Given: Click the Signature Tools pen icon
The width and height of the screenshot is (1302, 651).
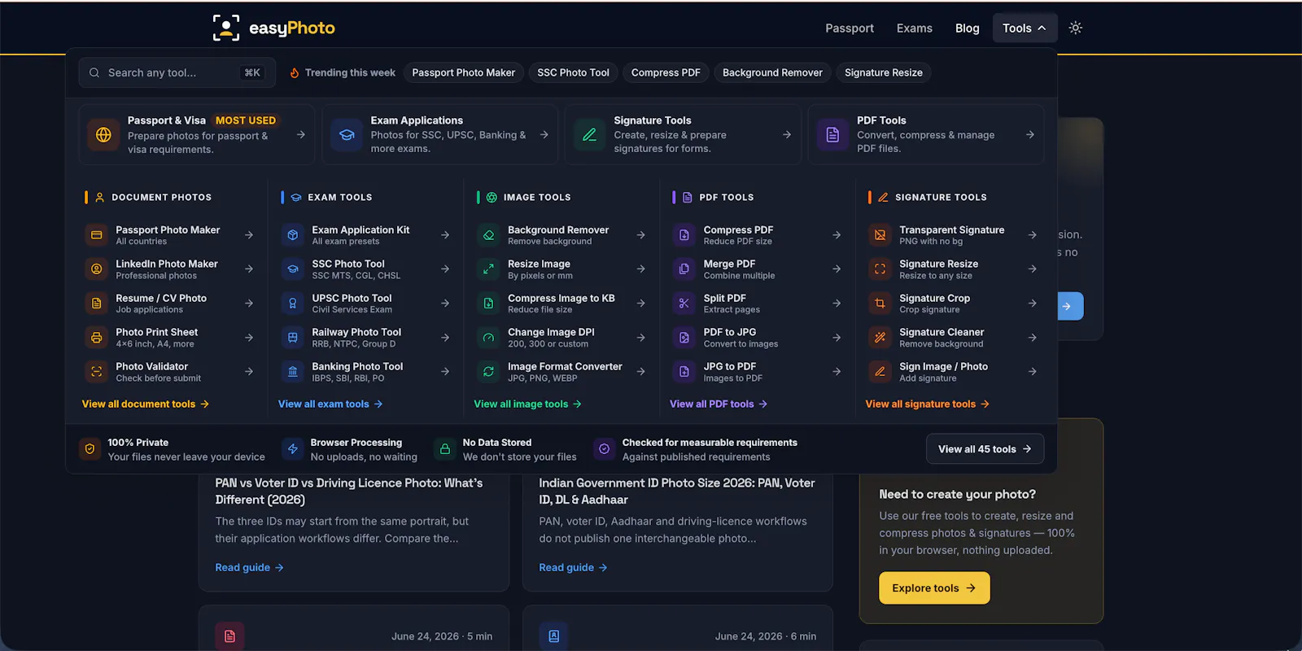Looking at the screenshot, I should [590, 134].
